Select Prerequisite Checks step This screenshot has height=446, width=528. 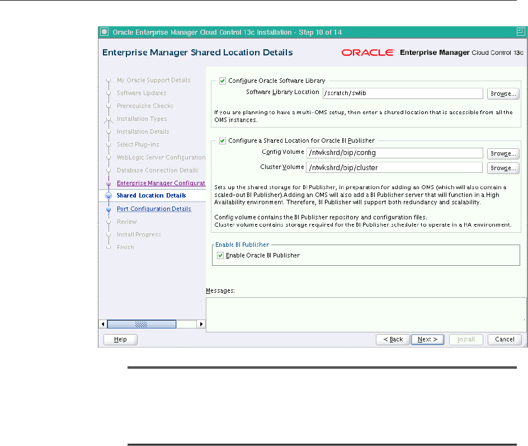click(x=145, y=106)
